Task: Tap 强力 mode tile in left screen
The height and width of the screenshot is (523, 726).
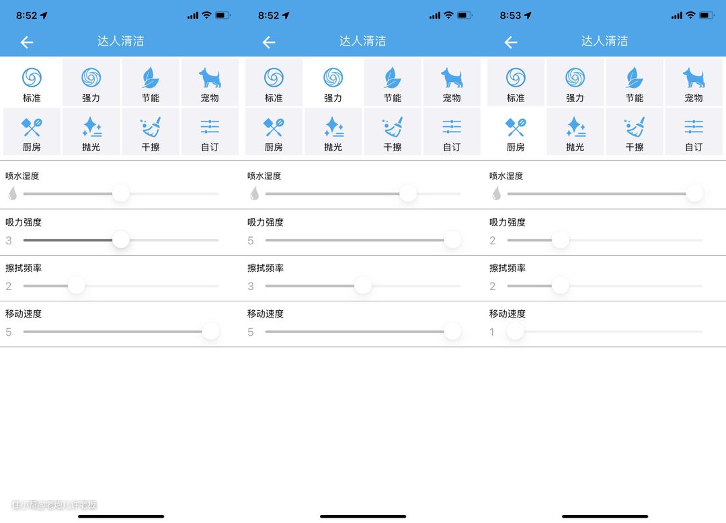Action: tap(91, 83)
